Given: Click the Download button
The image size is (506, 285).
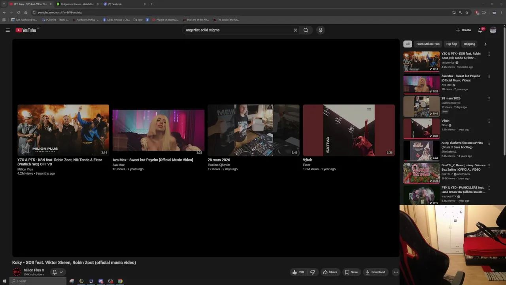Looking at the screenshot, I should click(376, 272).
